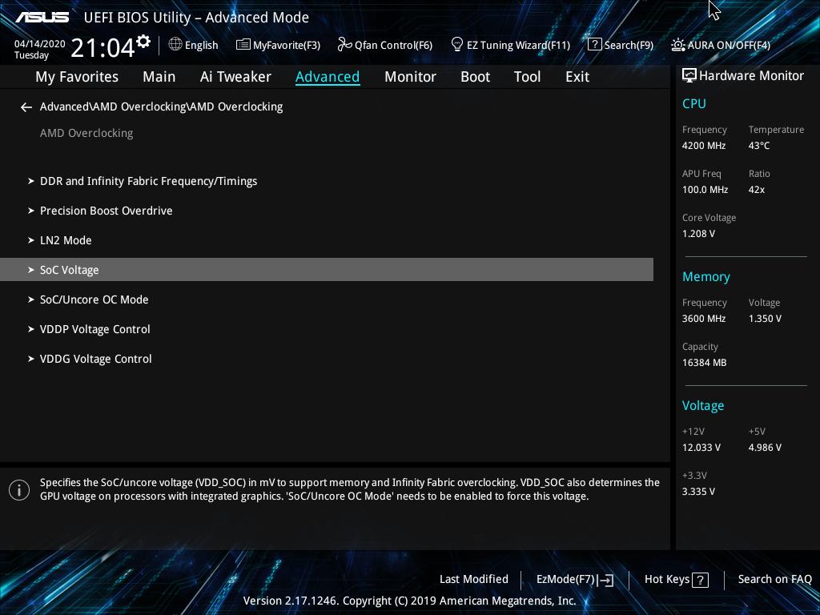
Task: Click the 21:04 clock time
Action: click(102, 47)
